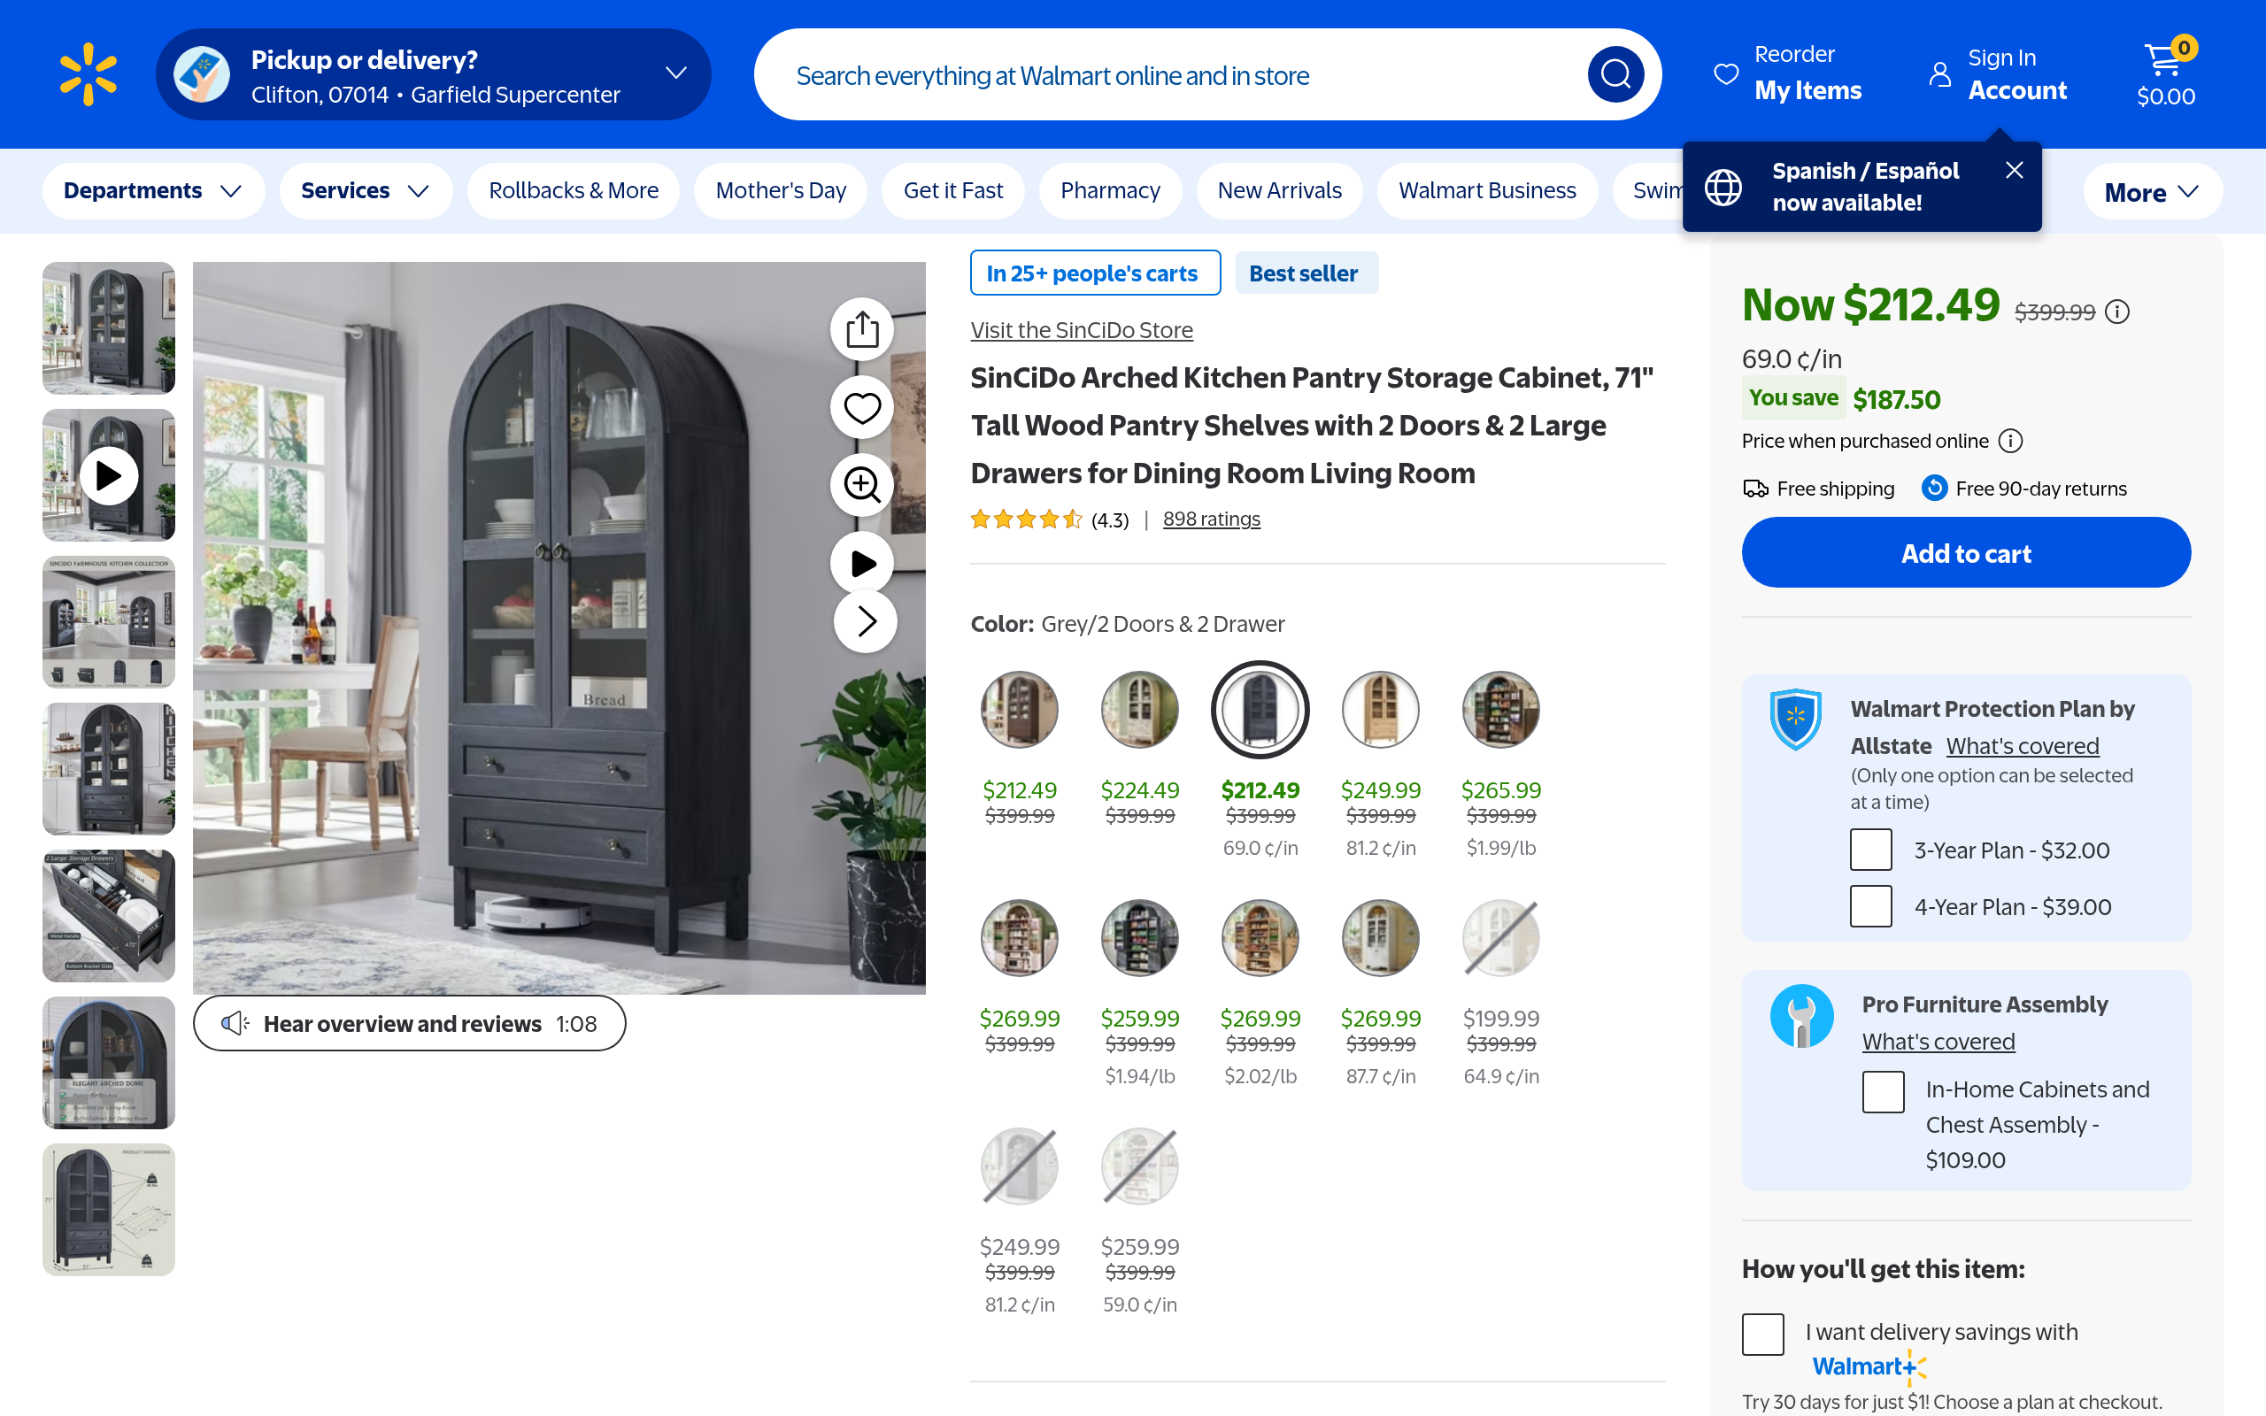Select the $224.49 color swatch

point(1139,709)
